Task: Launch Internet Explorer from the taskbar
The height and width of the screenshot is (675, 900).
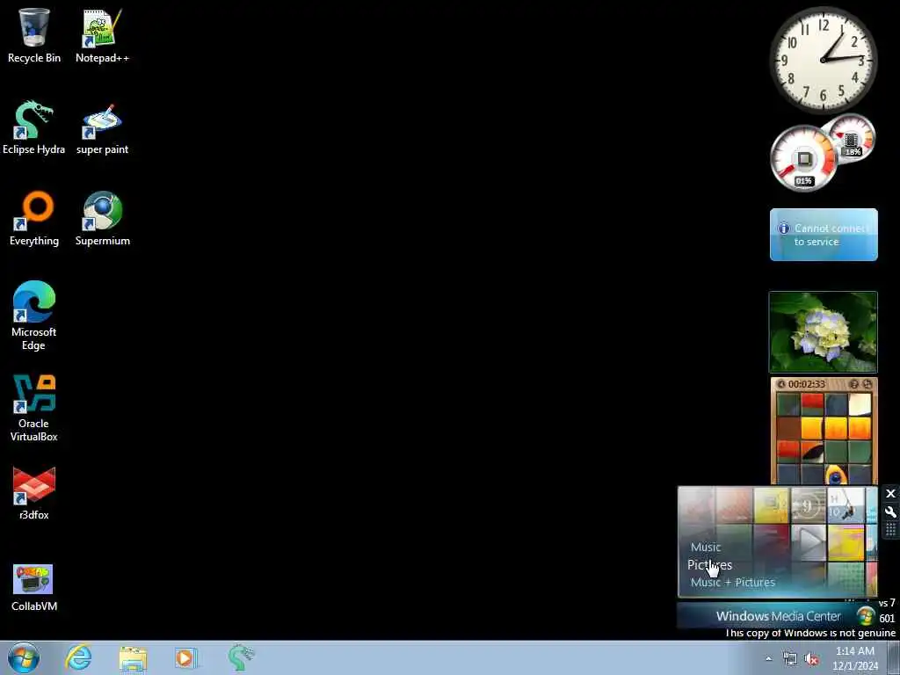Action: click(78, 657)
